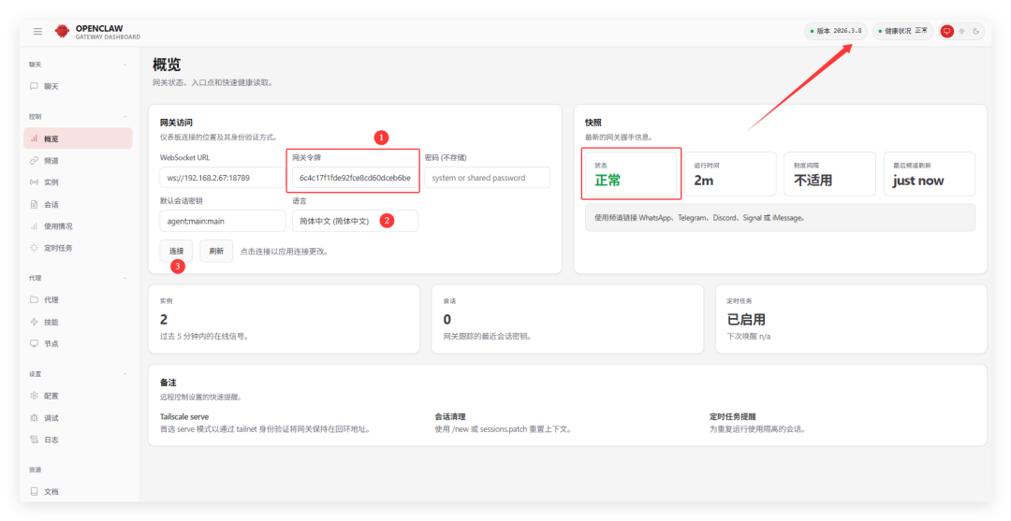Viewport: 1011px width, 521px height.
Task: Open 定时任务 spinner icon in sidebar
Action: coord(35,247)
